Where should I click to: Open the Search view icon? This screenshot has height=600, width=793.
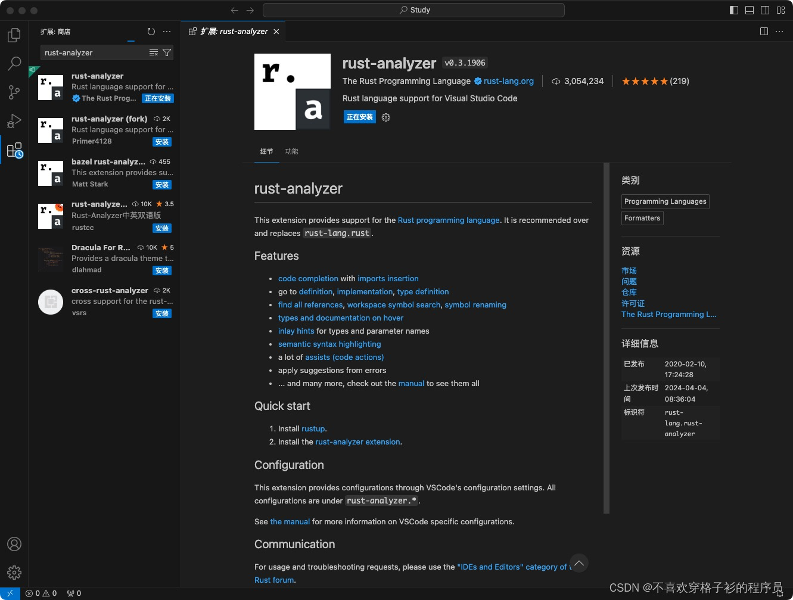tap(14, 64)
